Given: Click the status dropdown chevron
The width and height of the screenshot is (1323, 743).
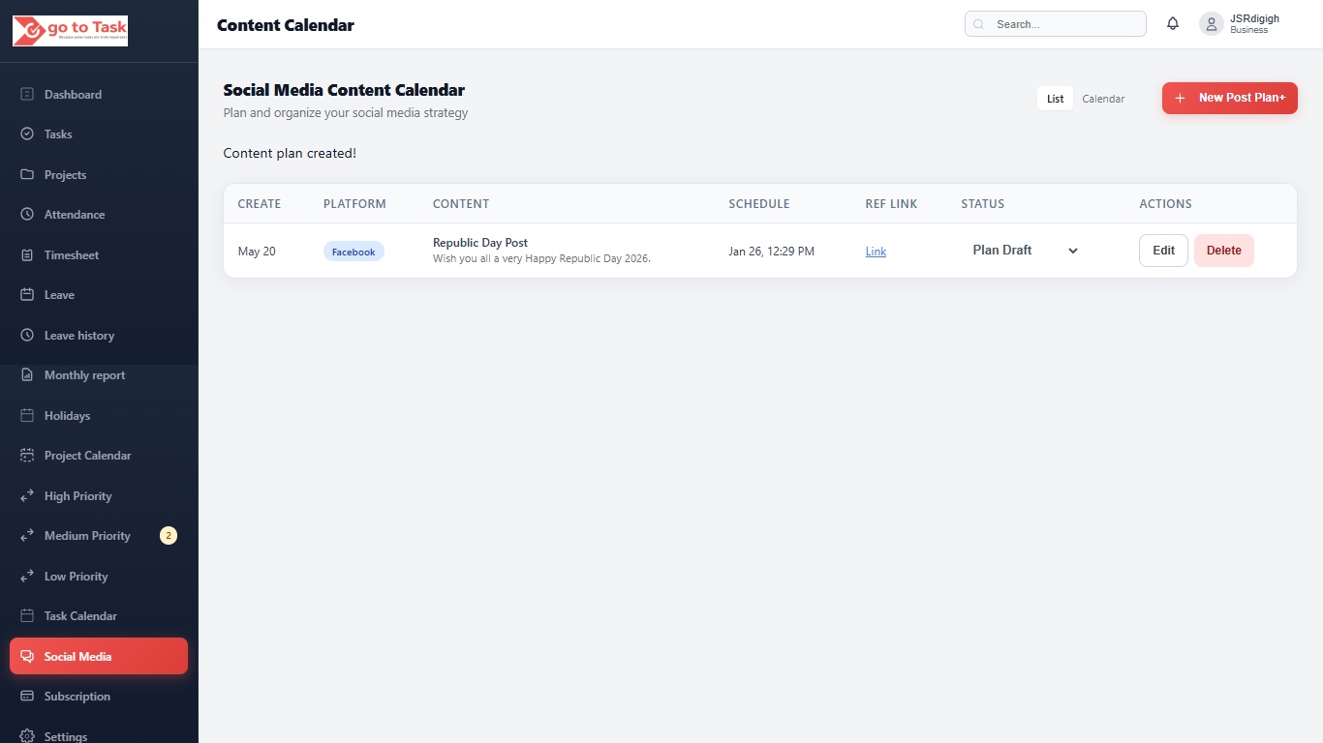Looking at the screenshot, I should pyautogui.click(x=1073, y=251).
